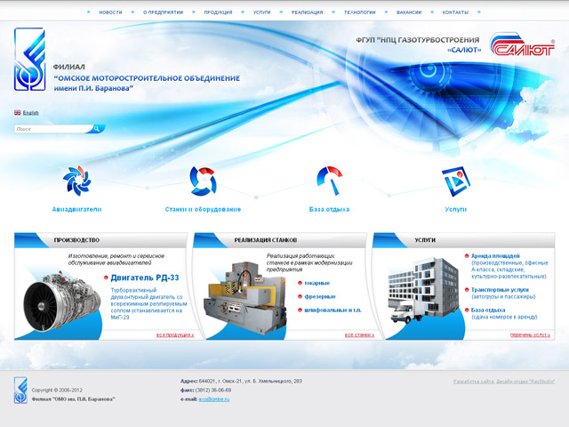The width and height of the screenshot is (569, 427).
Task: Click the Филиал "ОМО им. П.И. Баранова" footer text
Action: 73,399
